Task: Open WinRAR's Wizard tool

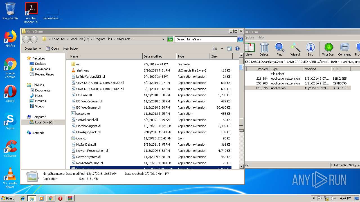Action: click(x=295, y=49)
